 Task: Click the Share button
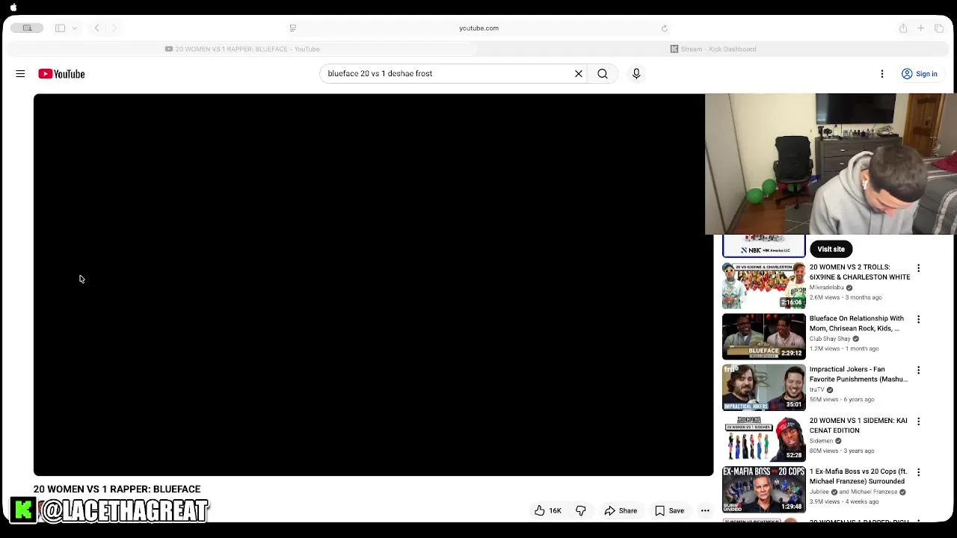(621, 511)
